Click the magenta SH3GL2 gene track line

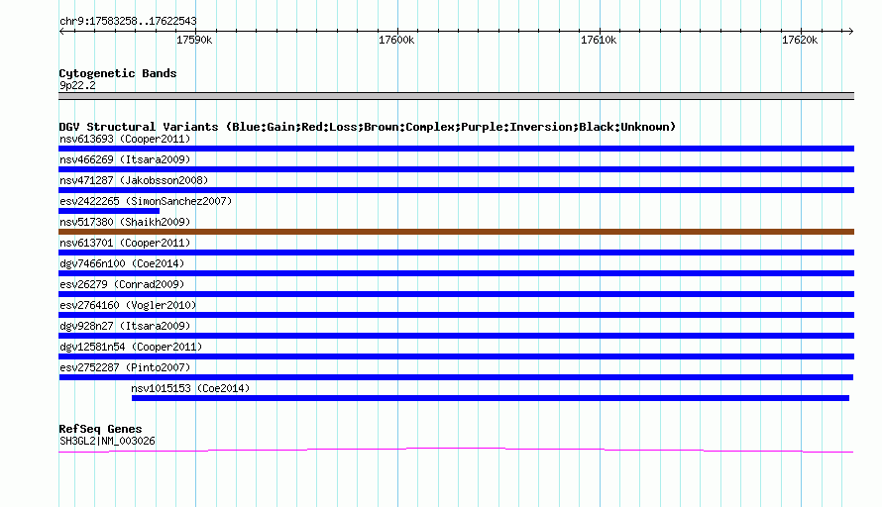pyautogui.click(x=456, y=450)
